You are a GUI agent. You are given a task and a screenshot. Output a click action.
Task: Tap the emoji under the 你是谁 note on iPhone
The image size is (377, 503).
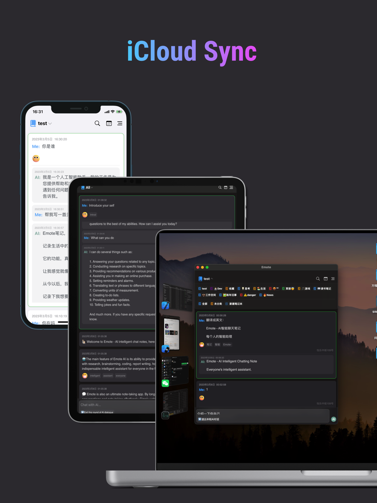click(36, 158)
